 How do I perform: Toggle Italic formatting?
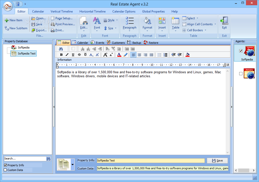click(67, 55)
